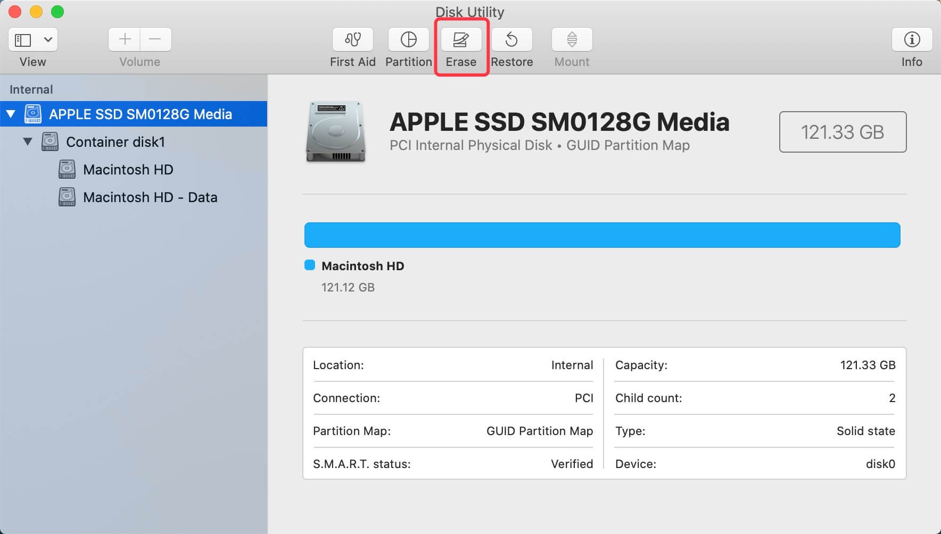The image size is (941, 534).
Task: Remove a volume with the minus button
Action: (155, 39)
